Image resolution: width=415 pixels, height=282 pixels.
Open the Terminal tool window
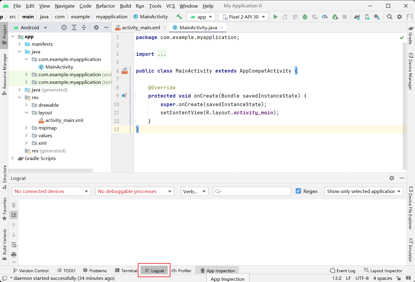(126, 270)
